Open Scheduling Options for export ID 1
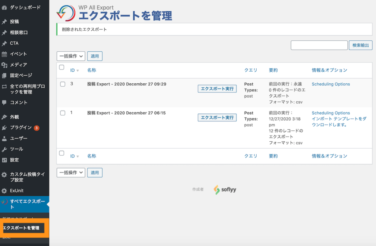Screen dimensions: 376x246 330,113
